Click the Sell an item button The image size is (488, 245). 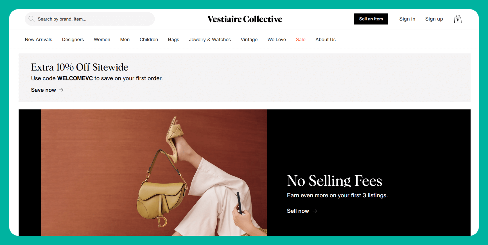click(x=371, y=19)
